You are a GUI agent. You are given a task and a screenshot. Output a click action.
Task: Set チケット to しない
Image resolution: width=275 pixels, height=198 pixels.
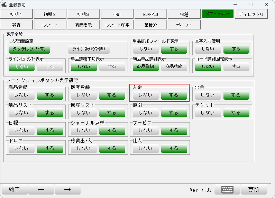[x=208, y=112]
